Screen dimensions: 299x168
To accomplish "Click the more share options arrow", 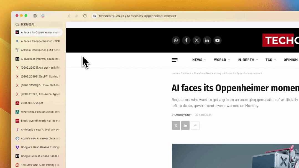I will pos(195,126).
